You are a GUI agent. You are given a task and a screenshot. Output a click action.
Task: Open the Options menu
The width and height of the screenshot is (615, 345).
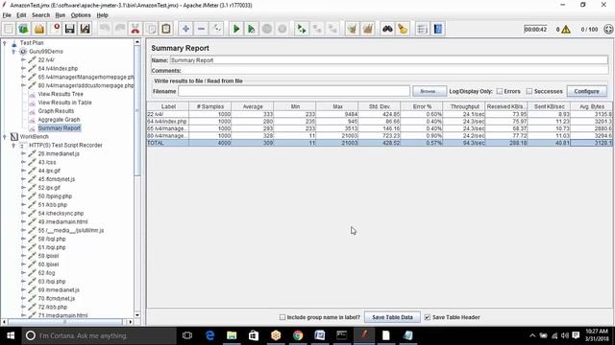[81, 15]
